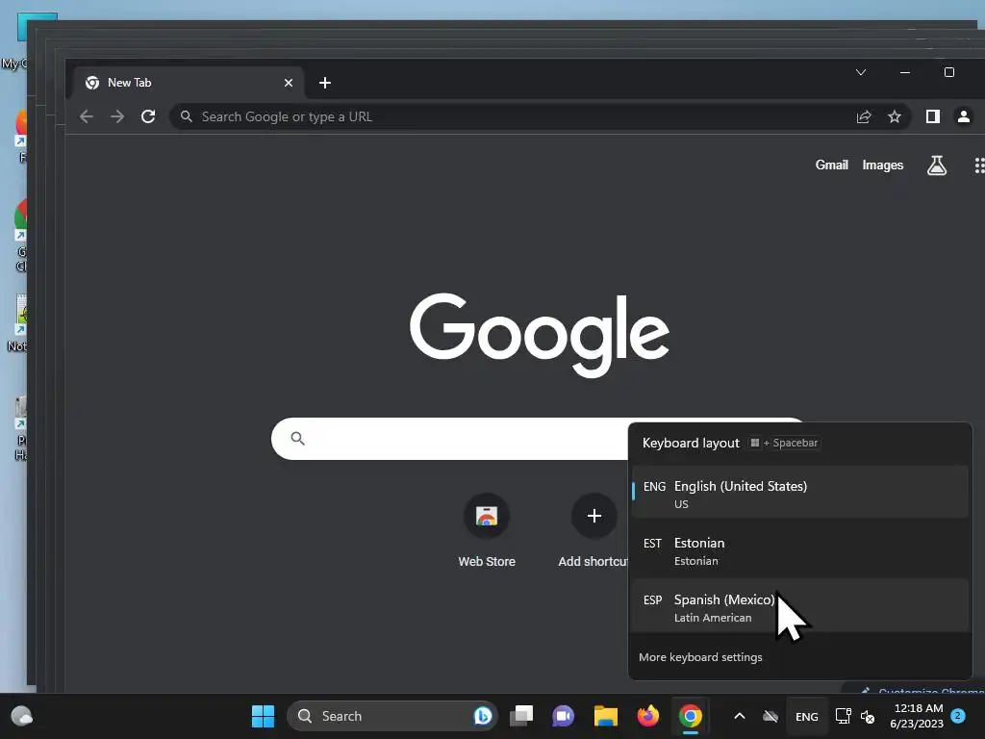The width and height of the screenshot is (985, 739).
Task: Open the Chrome side panel
Action: click(933, 116)
